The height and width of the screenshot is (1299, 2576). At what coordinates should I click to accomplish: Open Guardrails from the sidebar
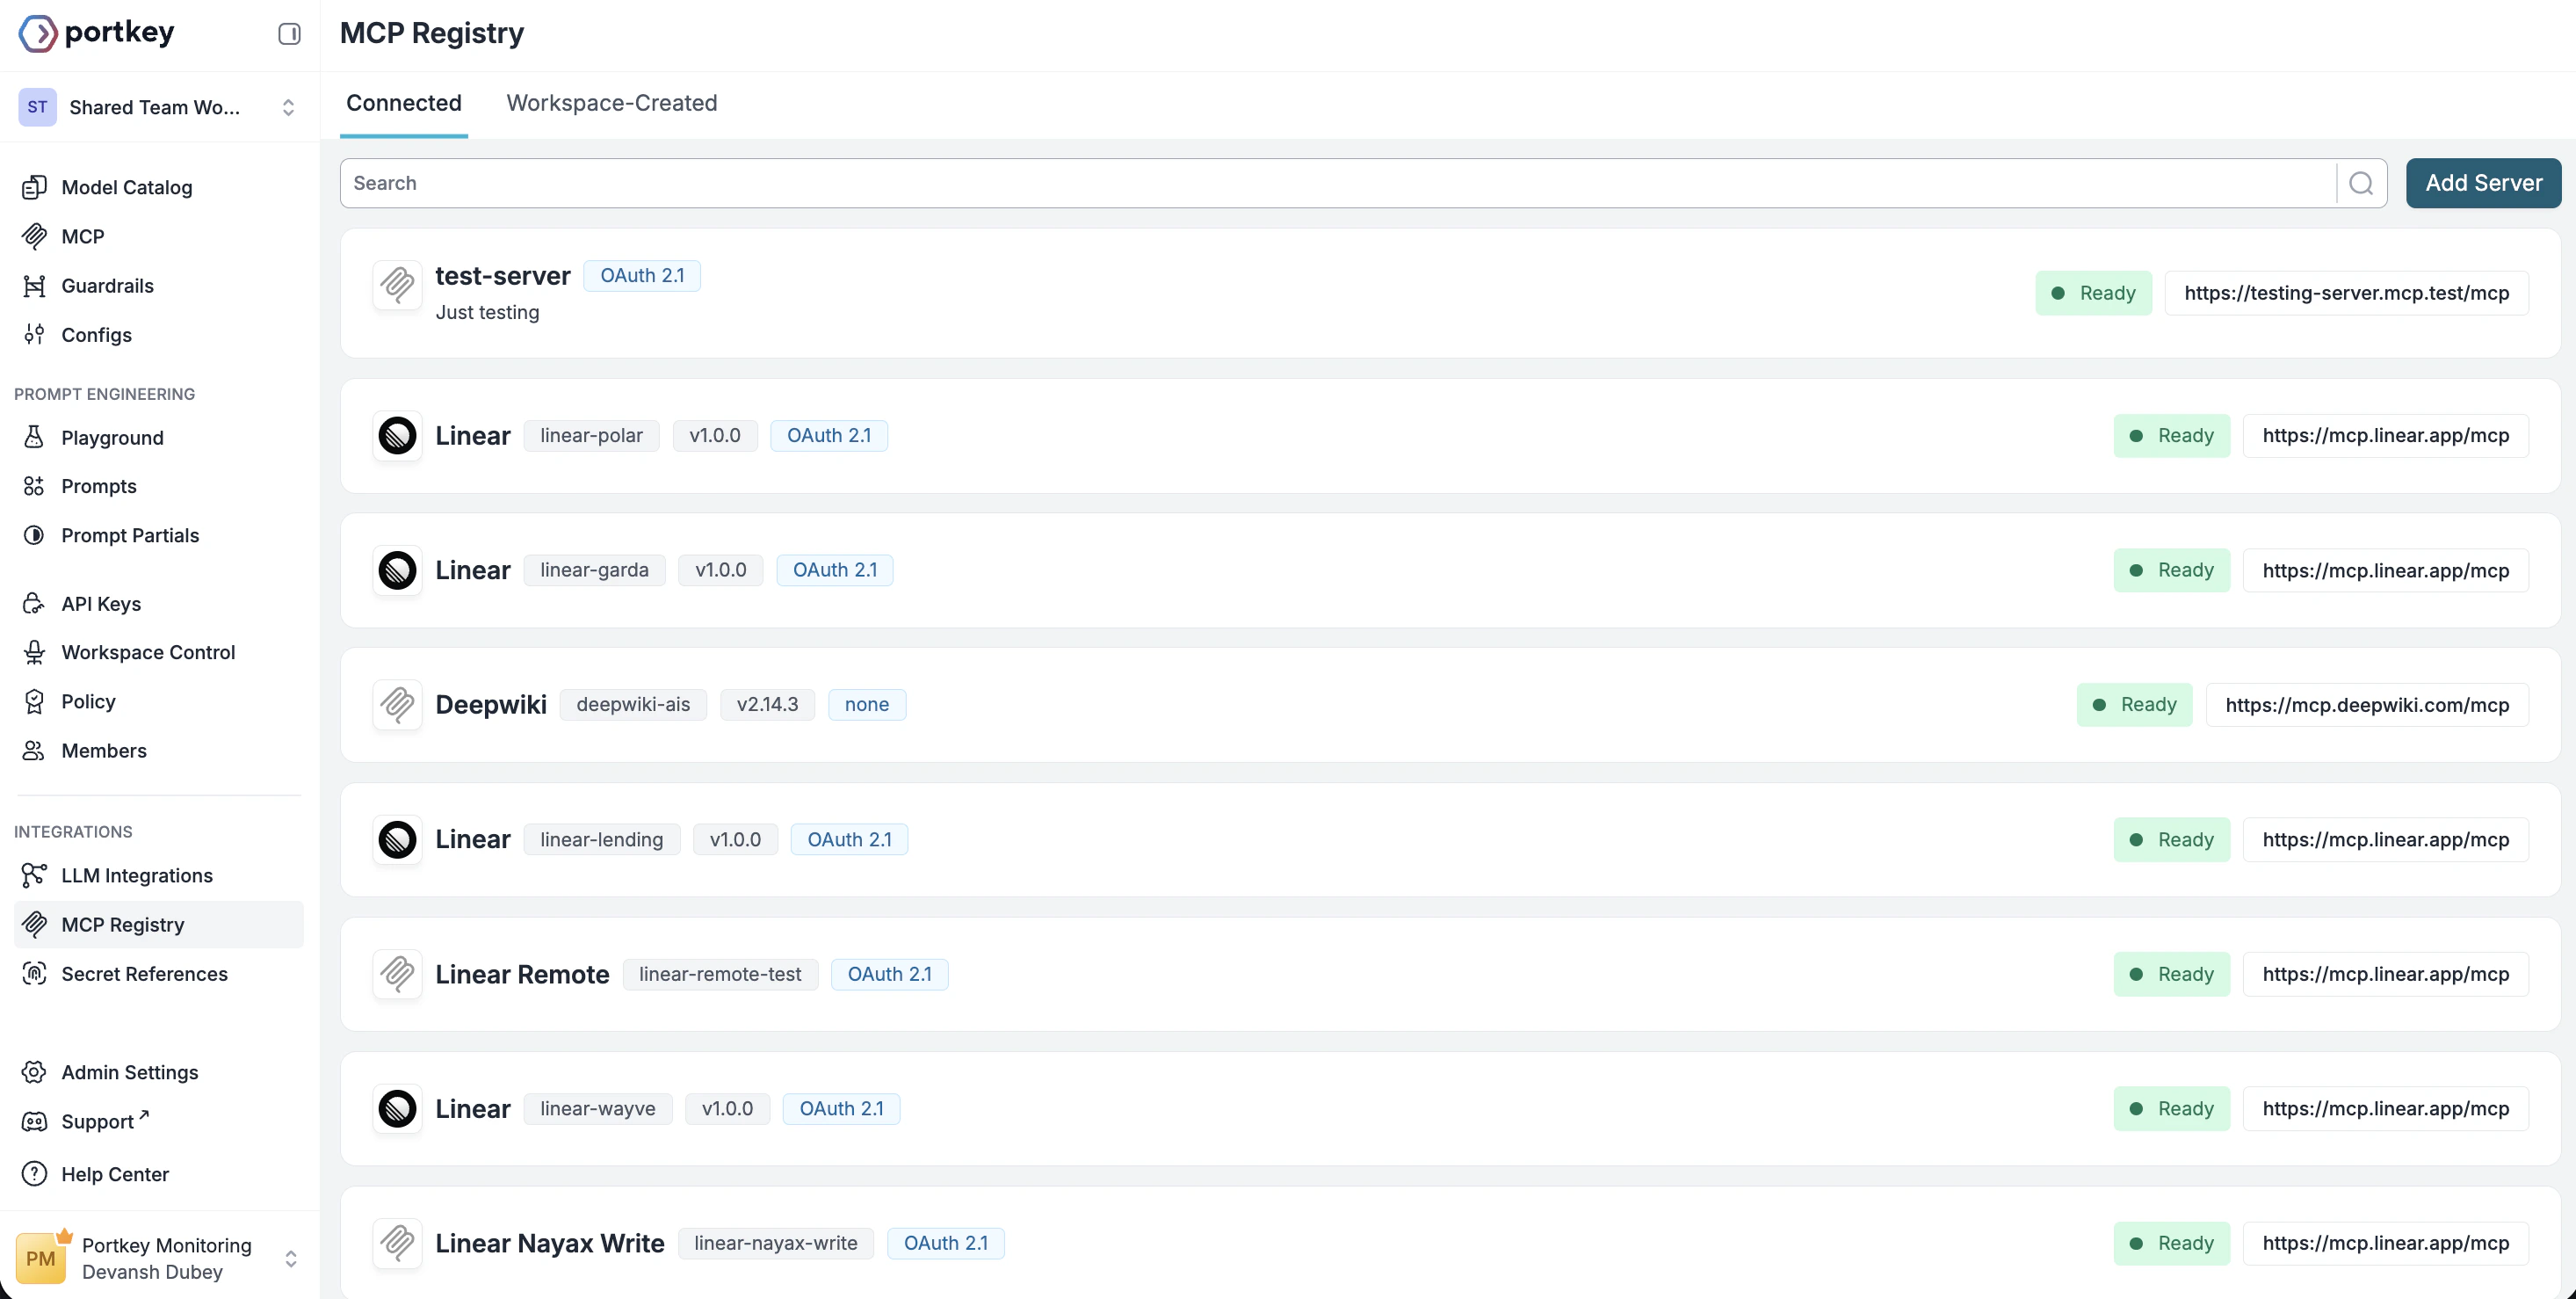107,286
